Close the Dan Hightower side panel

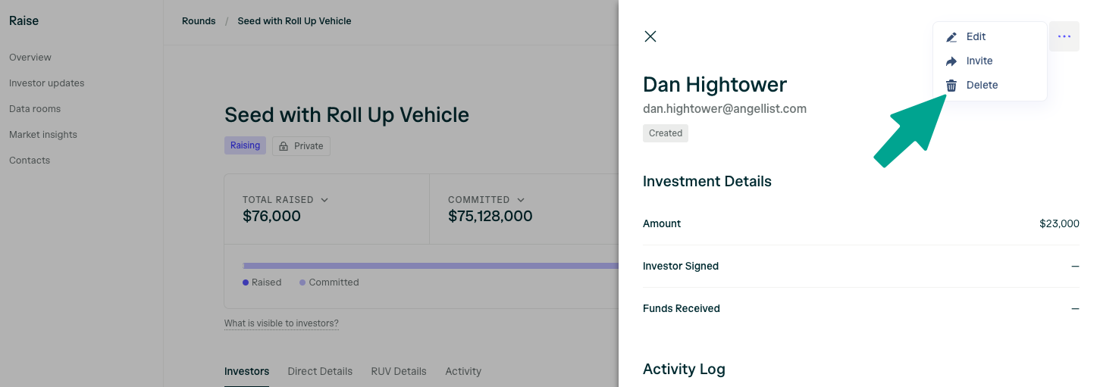[650, 36]
